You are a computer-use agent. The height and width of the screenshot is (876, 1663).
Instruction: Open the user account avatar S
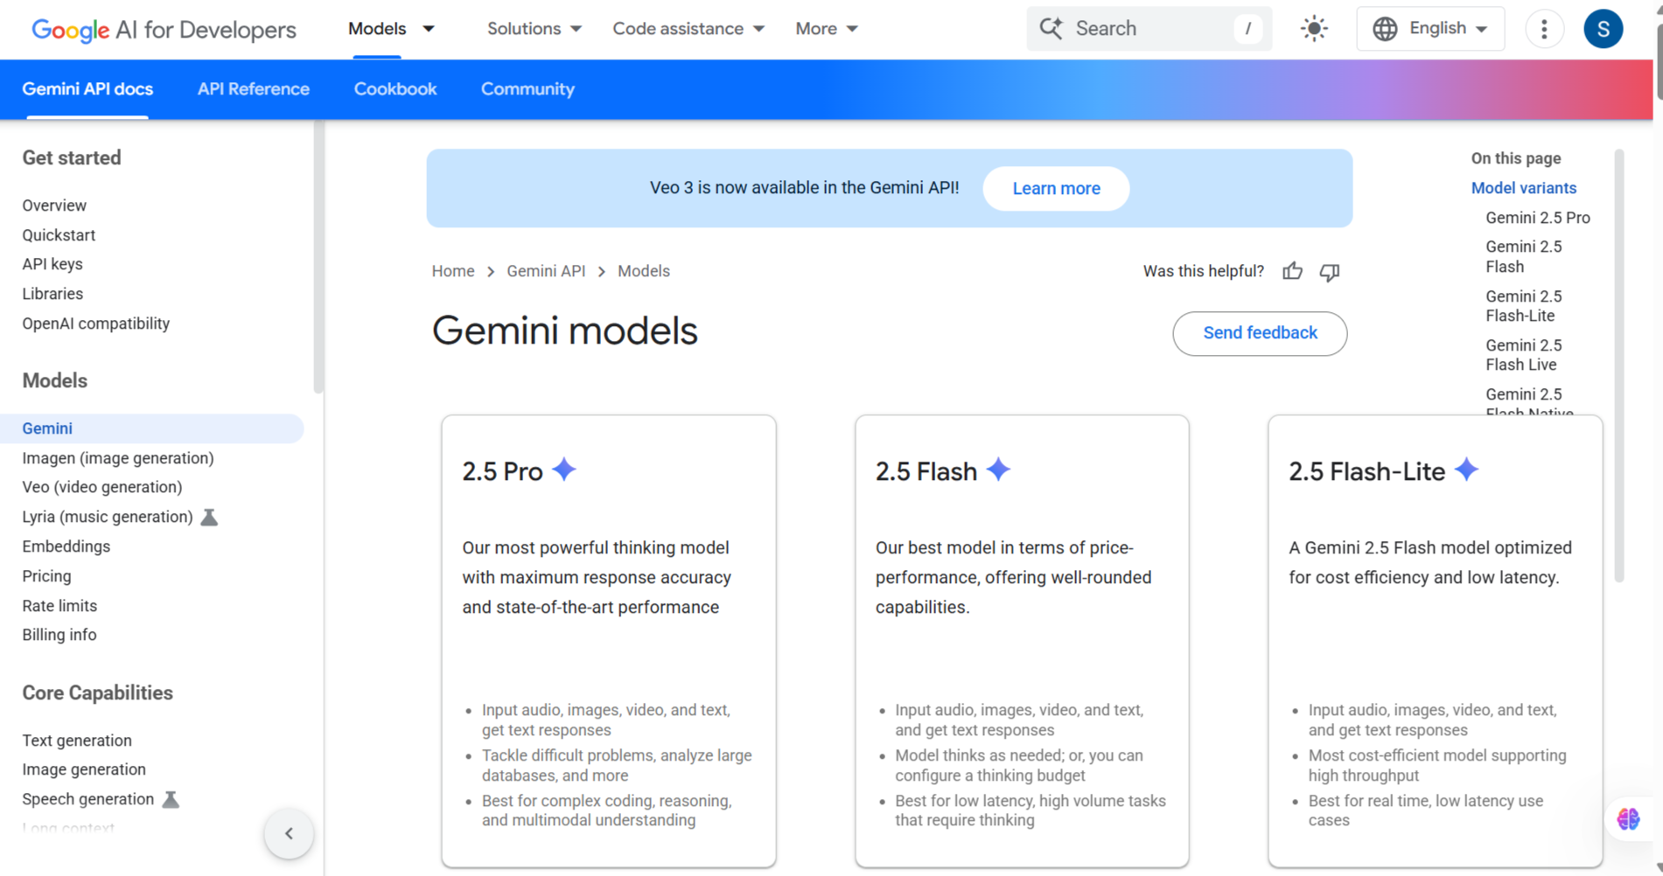coord(1603,29)
